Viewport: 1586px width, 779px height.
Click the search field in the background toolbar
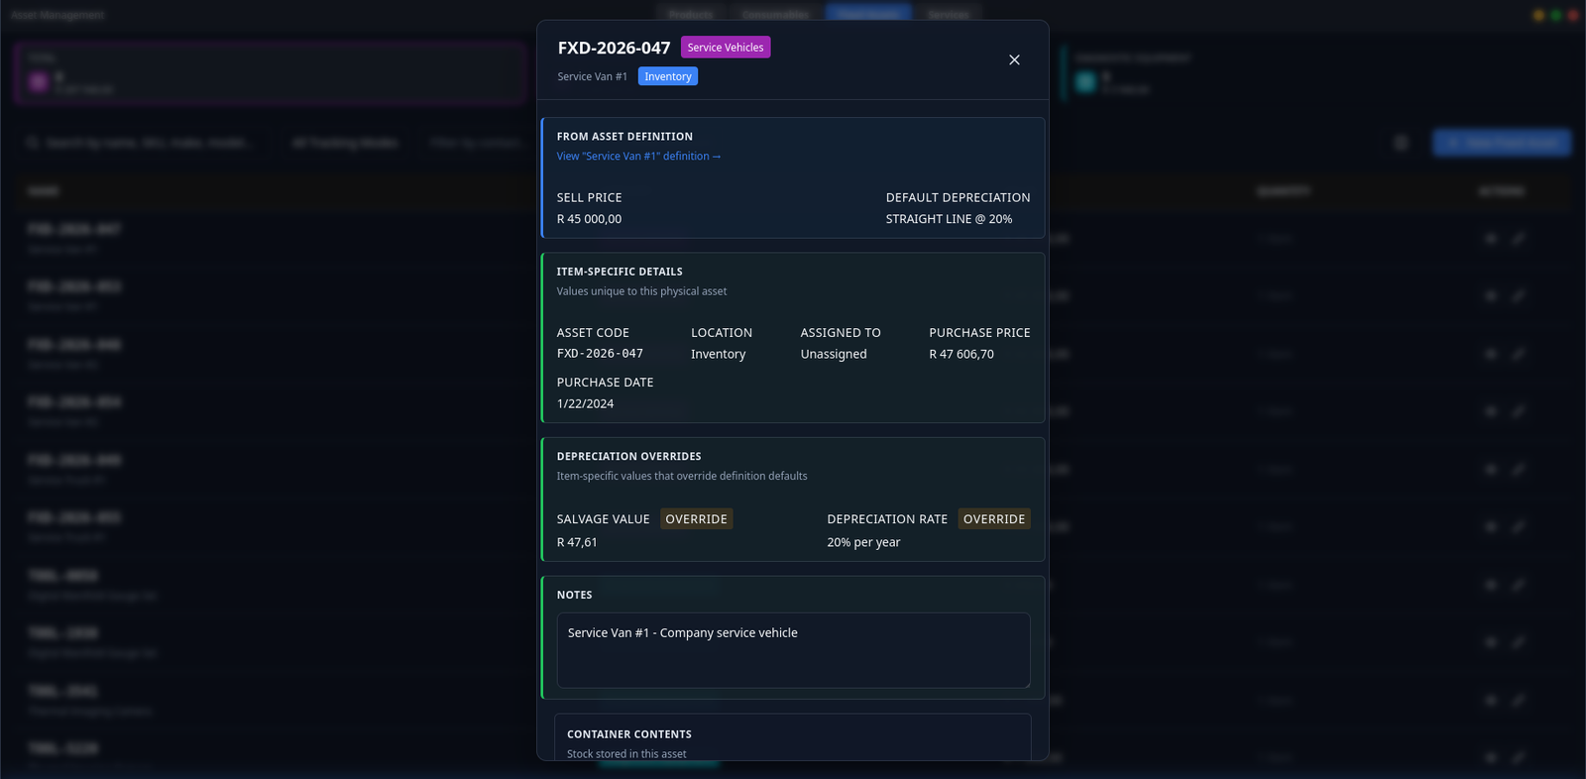[149, 143]
